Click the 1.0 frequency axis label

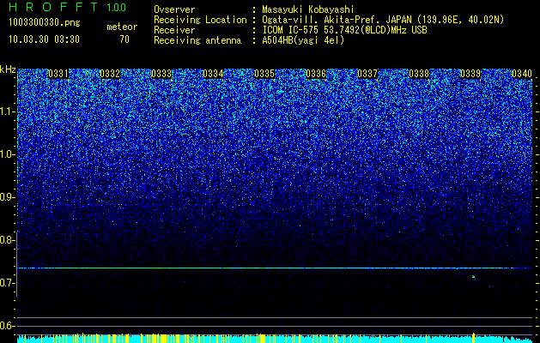(8, 154)
